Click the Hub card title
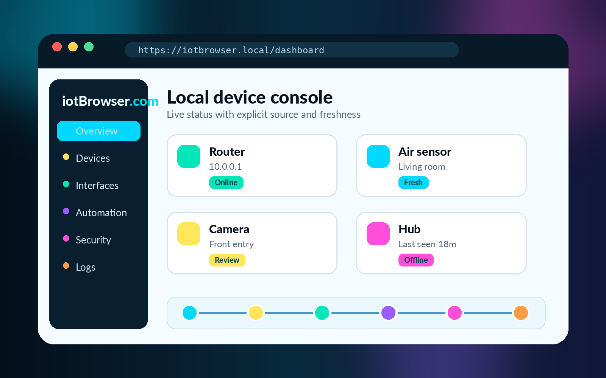Viewport: 606px width, 378px height. tap(409, 229)
